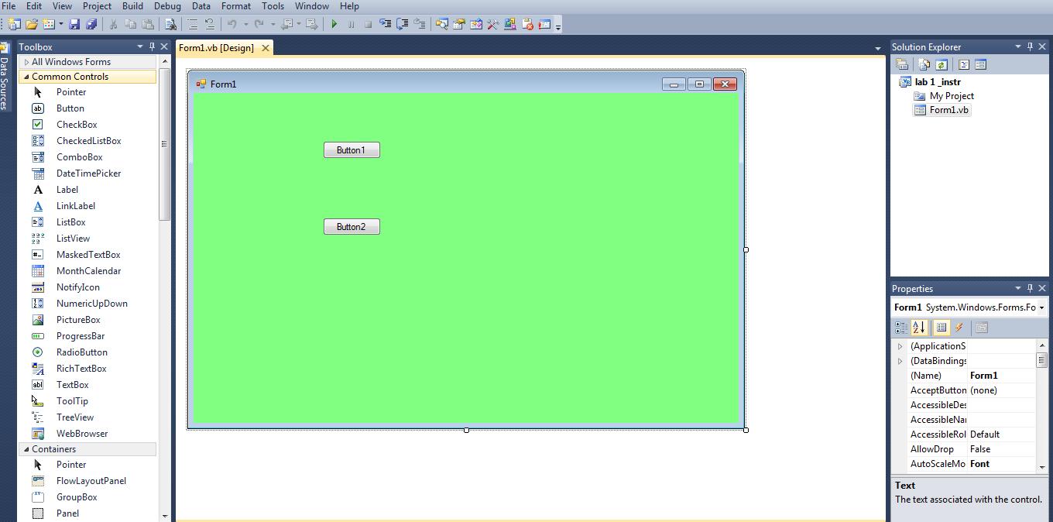Click Button2 on the form
This screenshot has height=522, width=1053.
point(352,226)
